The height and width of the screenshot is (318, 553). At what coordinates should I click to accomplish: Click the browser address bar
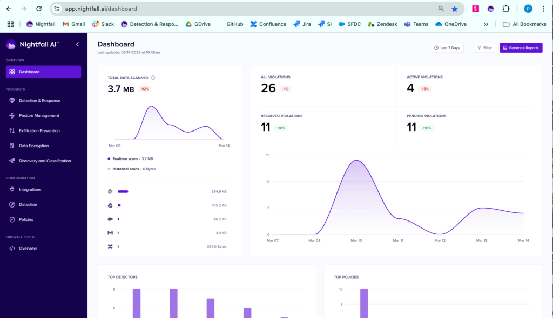[x=243, y=9]
